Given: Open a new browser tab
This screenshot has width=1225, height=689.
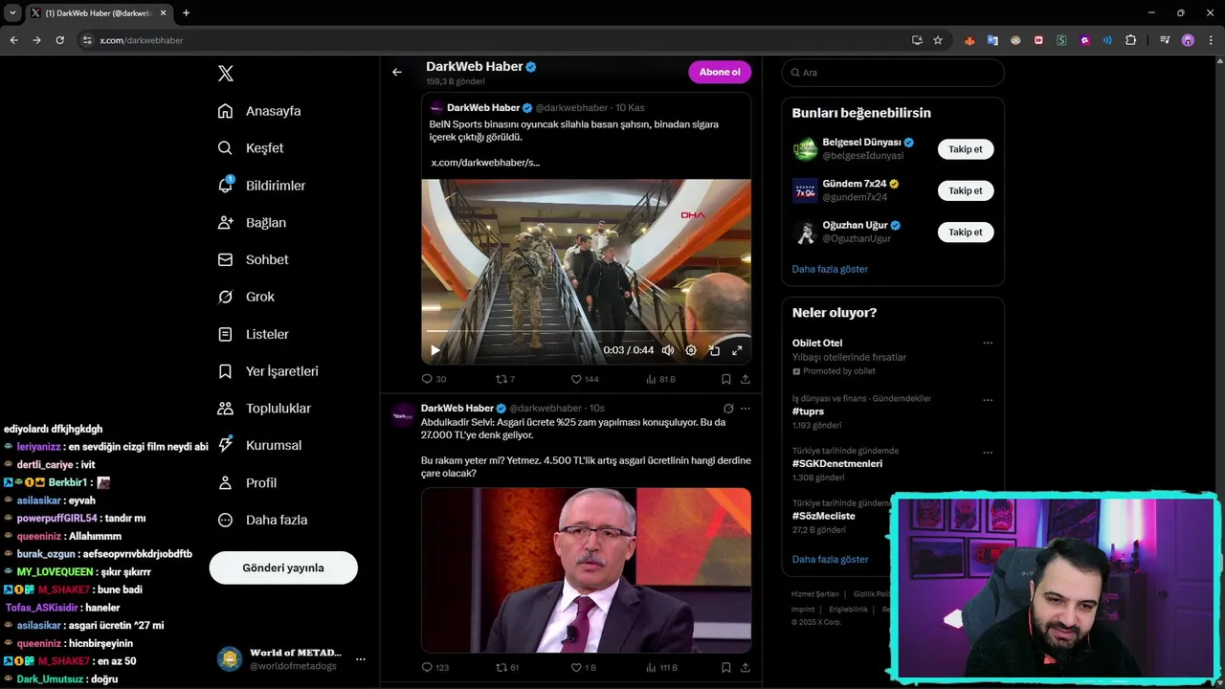Looking at the screenshot, I should coord(186,12).
